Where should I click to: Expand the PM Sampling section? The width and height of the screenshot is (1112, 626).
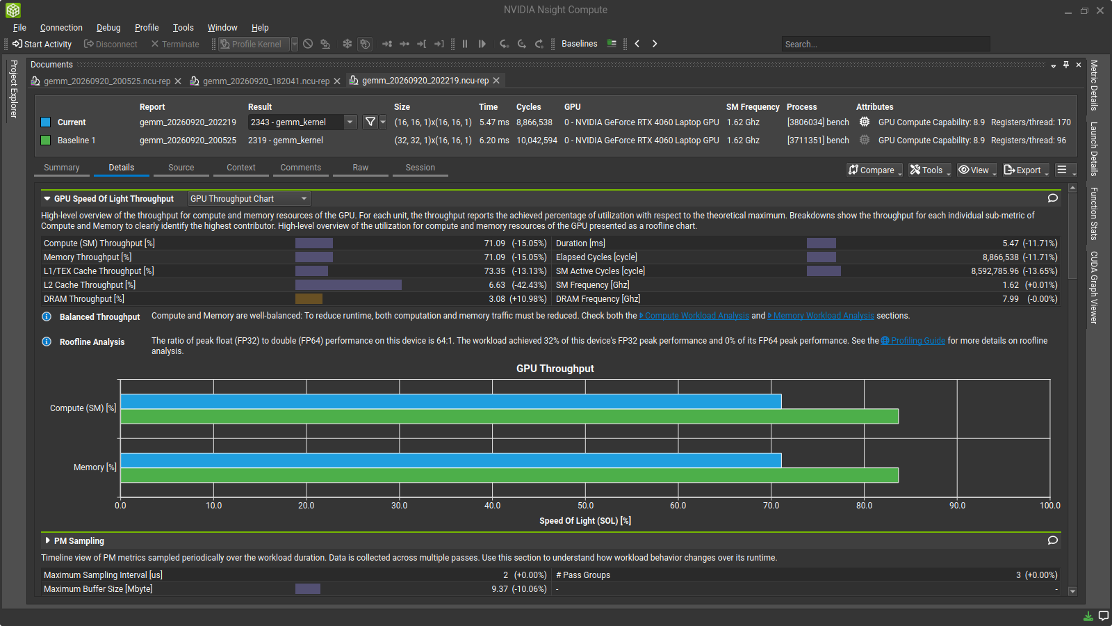tap(47, 540)
